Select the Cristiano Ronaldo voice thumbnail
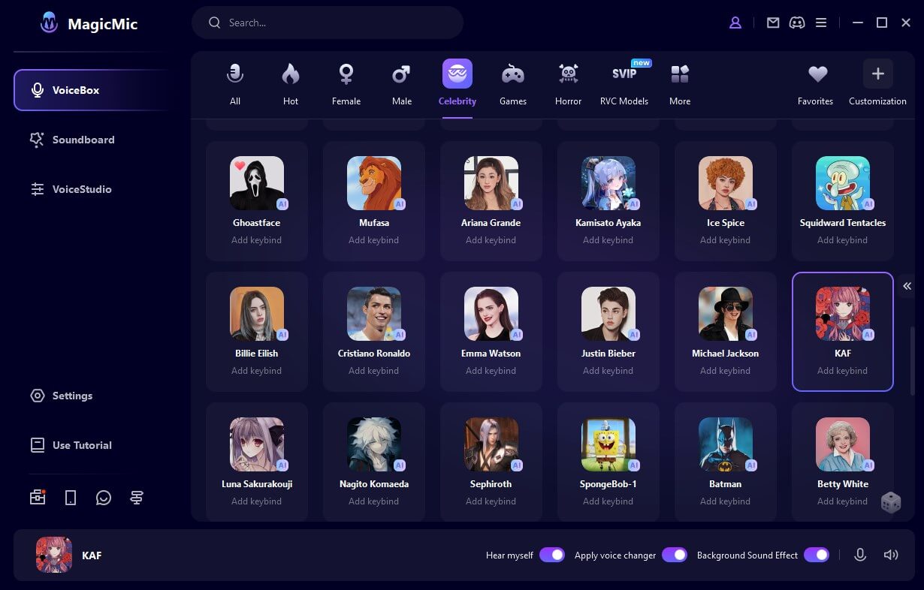 tap(374, 314)
